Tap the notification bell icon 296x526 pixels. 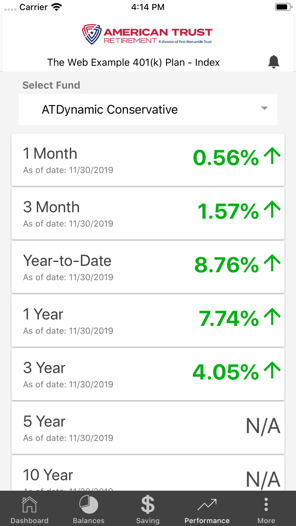point(274,62)
